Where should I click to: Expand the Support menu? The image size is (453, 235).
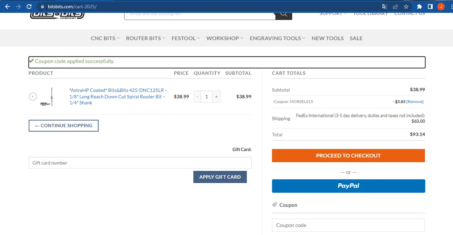(333, 14)
